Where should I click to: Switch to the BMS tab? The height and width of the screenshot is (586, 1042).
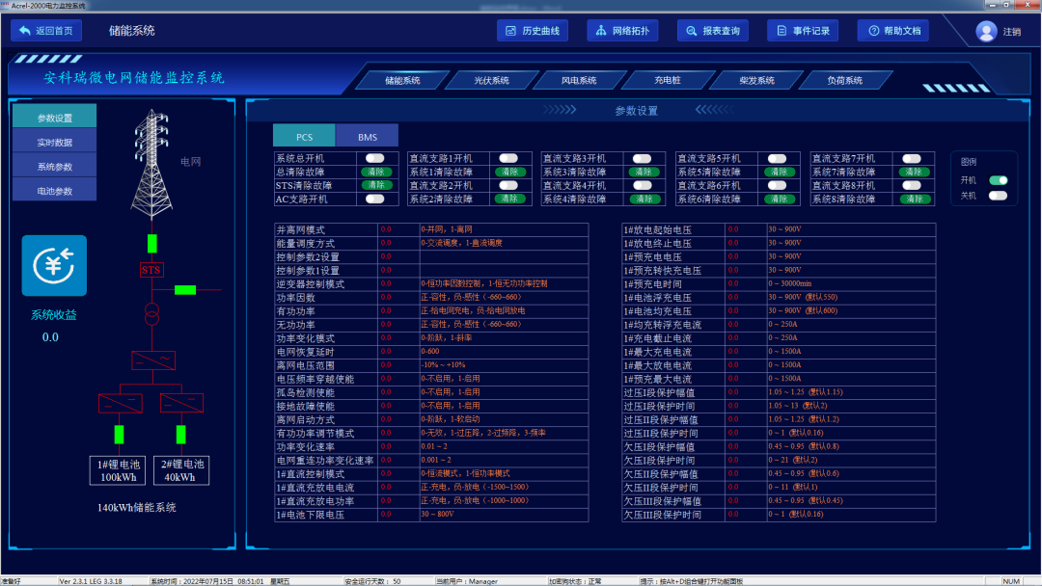point(368,137)
